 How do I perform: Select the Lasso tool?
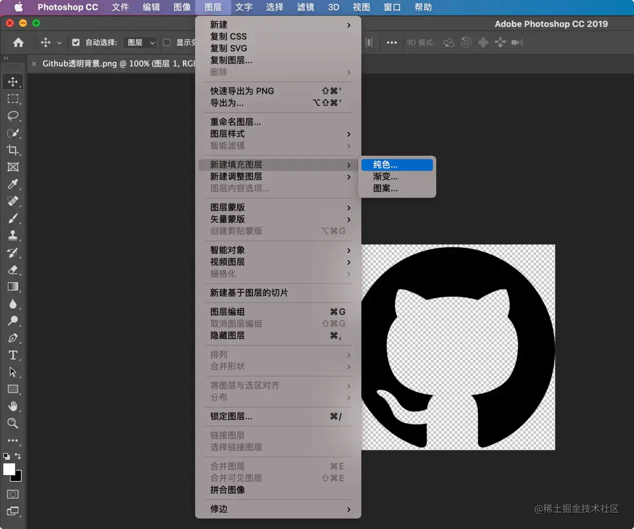point(13,116)
